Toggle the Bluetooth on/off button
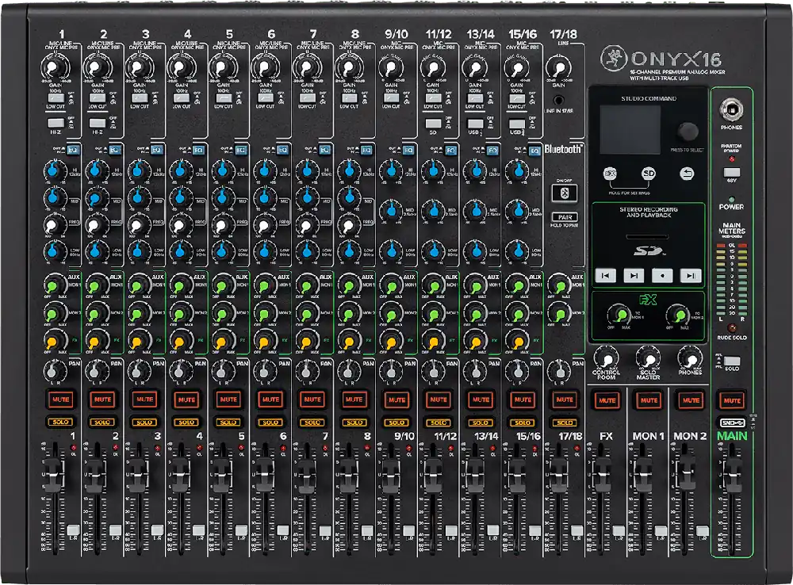 click(x=564, y=193)
